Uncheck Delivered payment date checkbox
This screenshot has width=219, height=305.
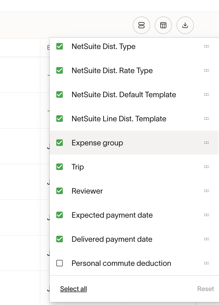[x=60, y=239]
